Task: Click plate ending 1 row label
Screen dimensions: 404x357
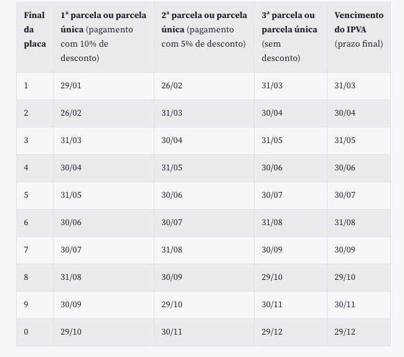Action: click(x=26, y=86)
